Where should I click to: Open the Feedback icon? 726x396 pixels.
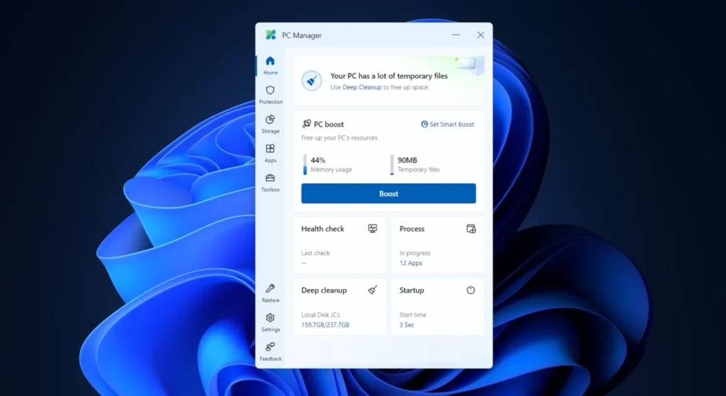(270, 351)
